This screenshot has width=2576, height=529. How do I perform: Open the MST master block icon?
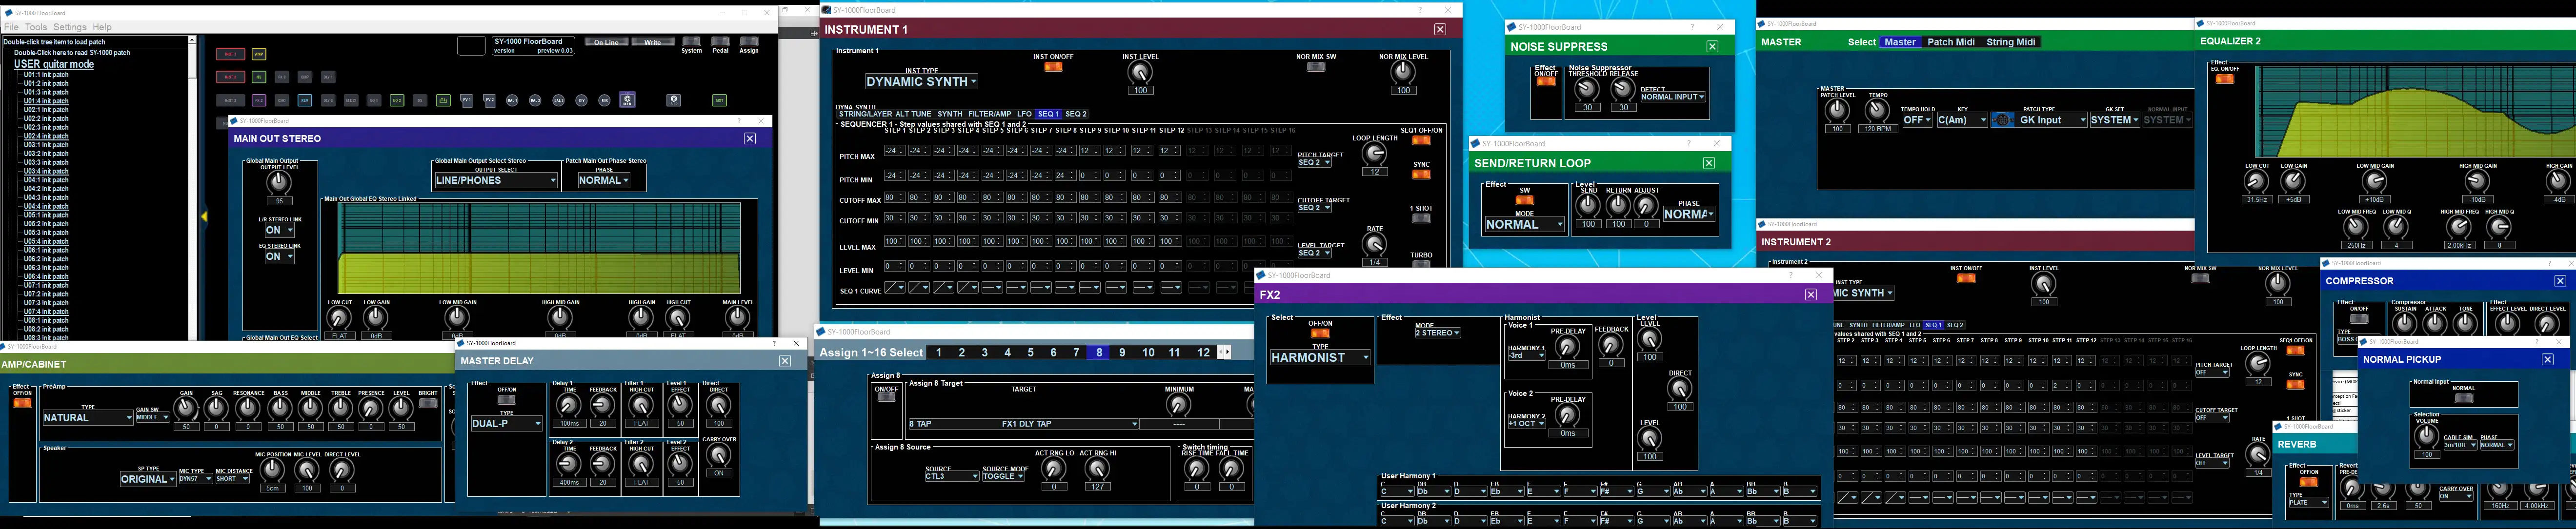(x=721, y=100)
